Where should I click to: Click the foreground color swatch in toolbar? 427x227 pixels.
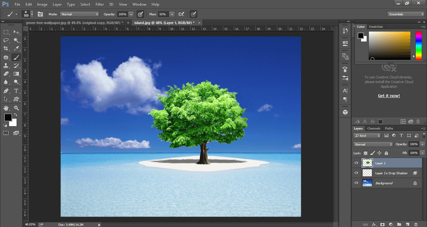point(8,117)
